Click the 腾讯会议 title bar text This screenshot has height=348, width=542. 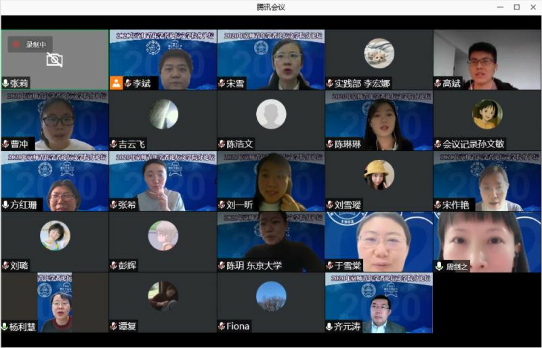271,7
